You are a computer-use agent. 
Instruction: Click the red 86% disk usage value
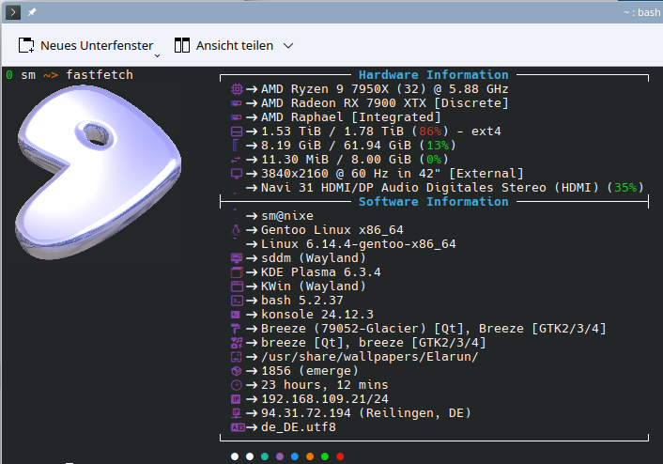click(x=430, y=131)
